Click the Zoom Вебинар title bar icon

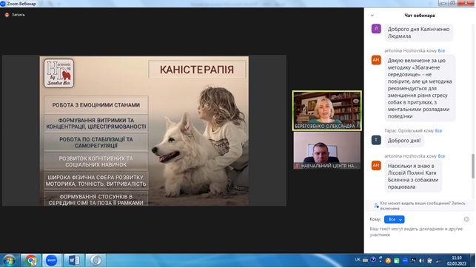(3, 4)
